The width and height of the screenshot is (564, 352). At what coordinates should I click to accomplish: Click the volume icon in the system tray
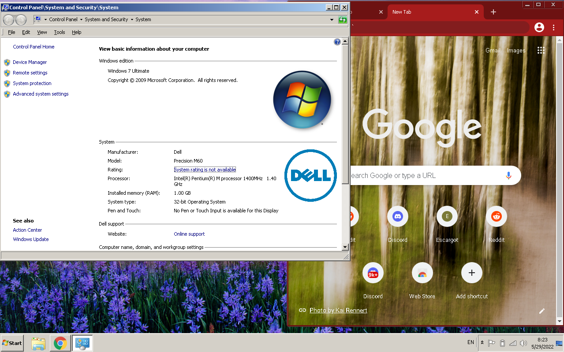[523, 343]
